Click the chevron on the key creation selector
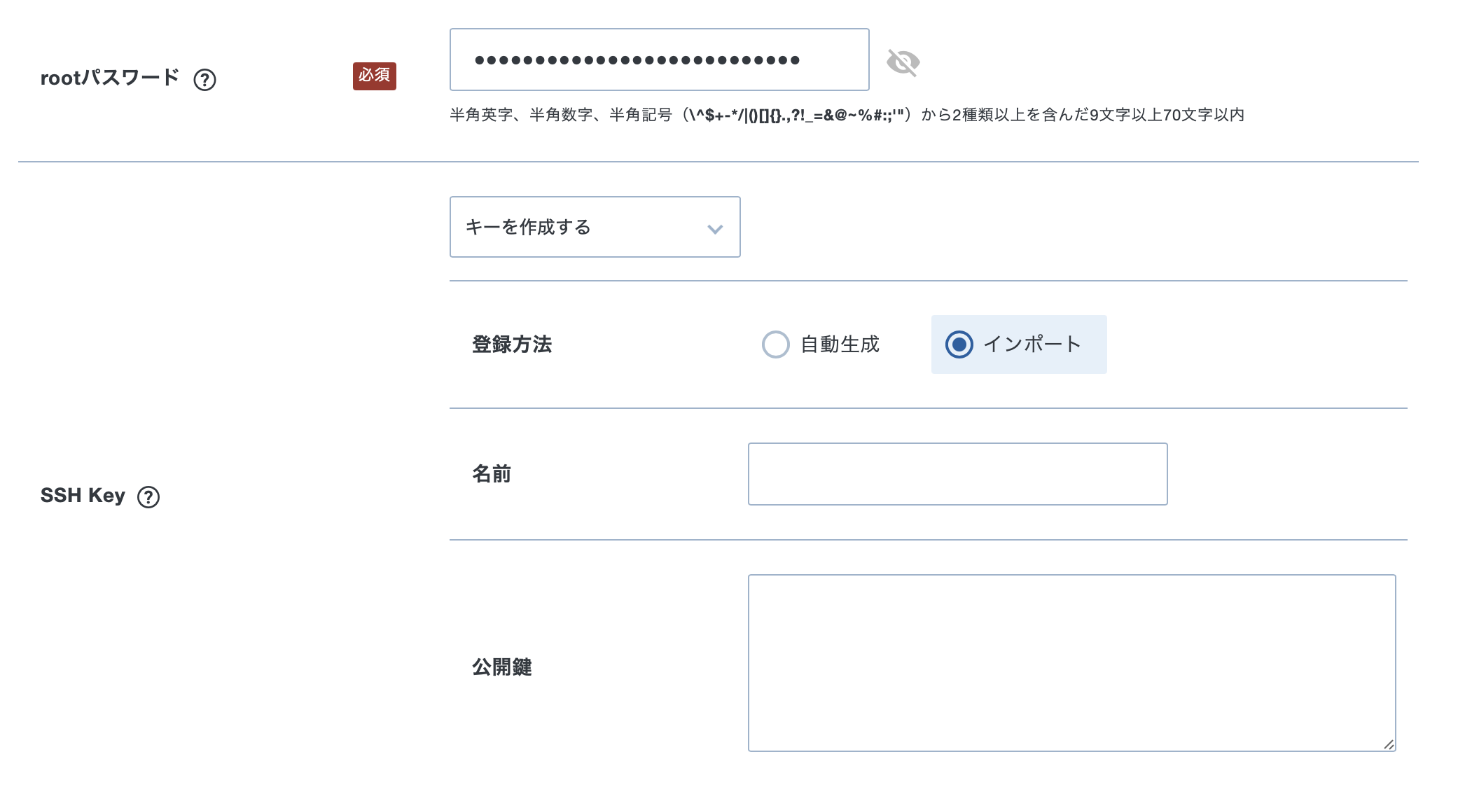Screen dimensions: 1458x808 [714, 228]
